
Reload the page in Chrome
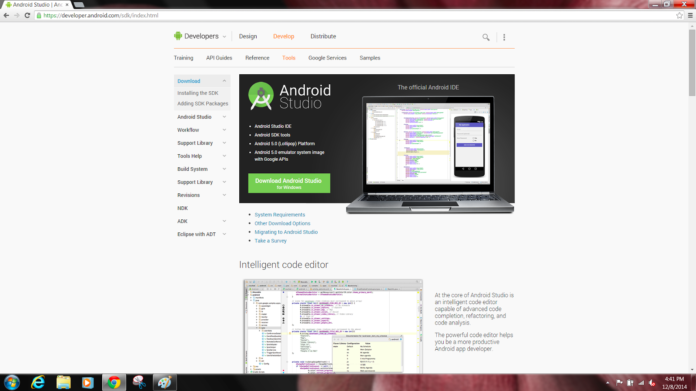click(27, 15)
